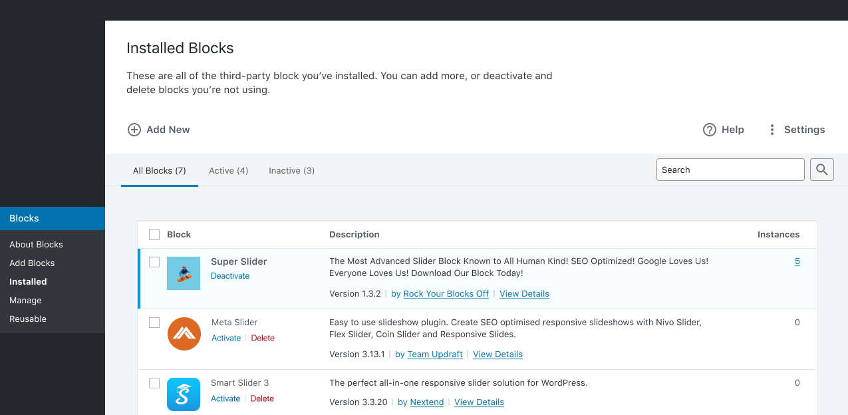848x415 pixels.
Task: Click the Add New plus icon
Action: [134, 130]
